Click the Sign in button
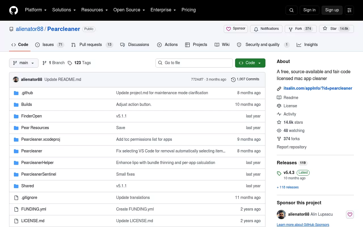Image resolution: width=363 pixels, height=227 pixels. pyautogui.click(x=309, y=10)
